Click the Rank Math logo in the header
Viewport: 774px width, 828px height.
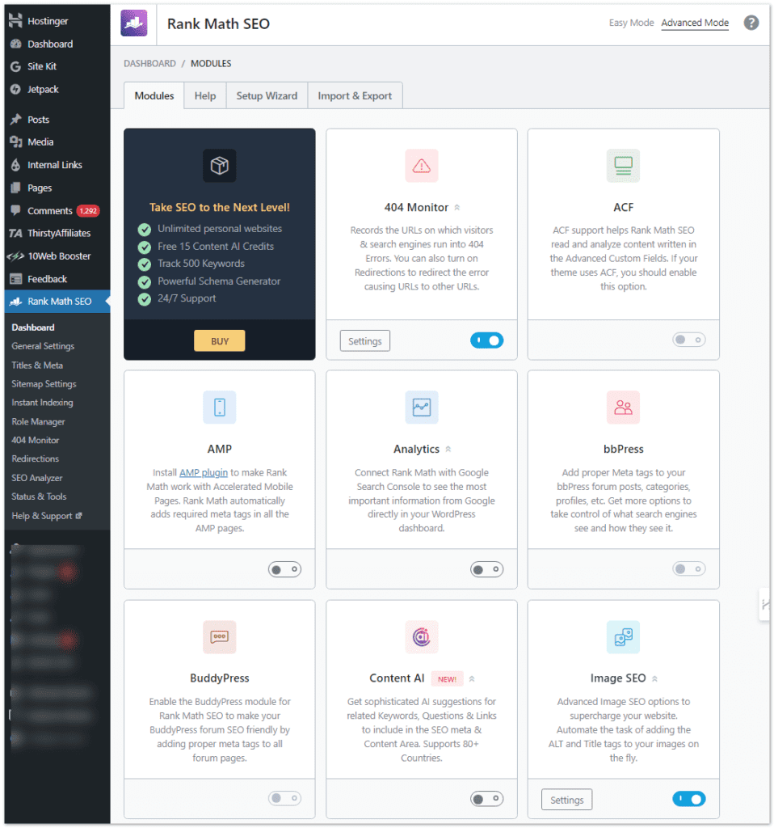coord(134,23)
